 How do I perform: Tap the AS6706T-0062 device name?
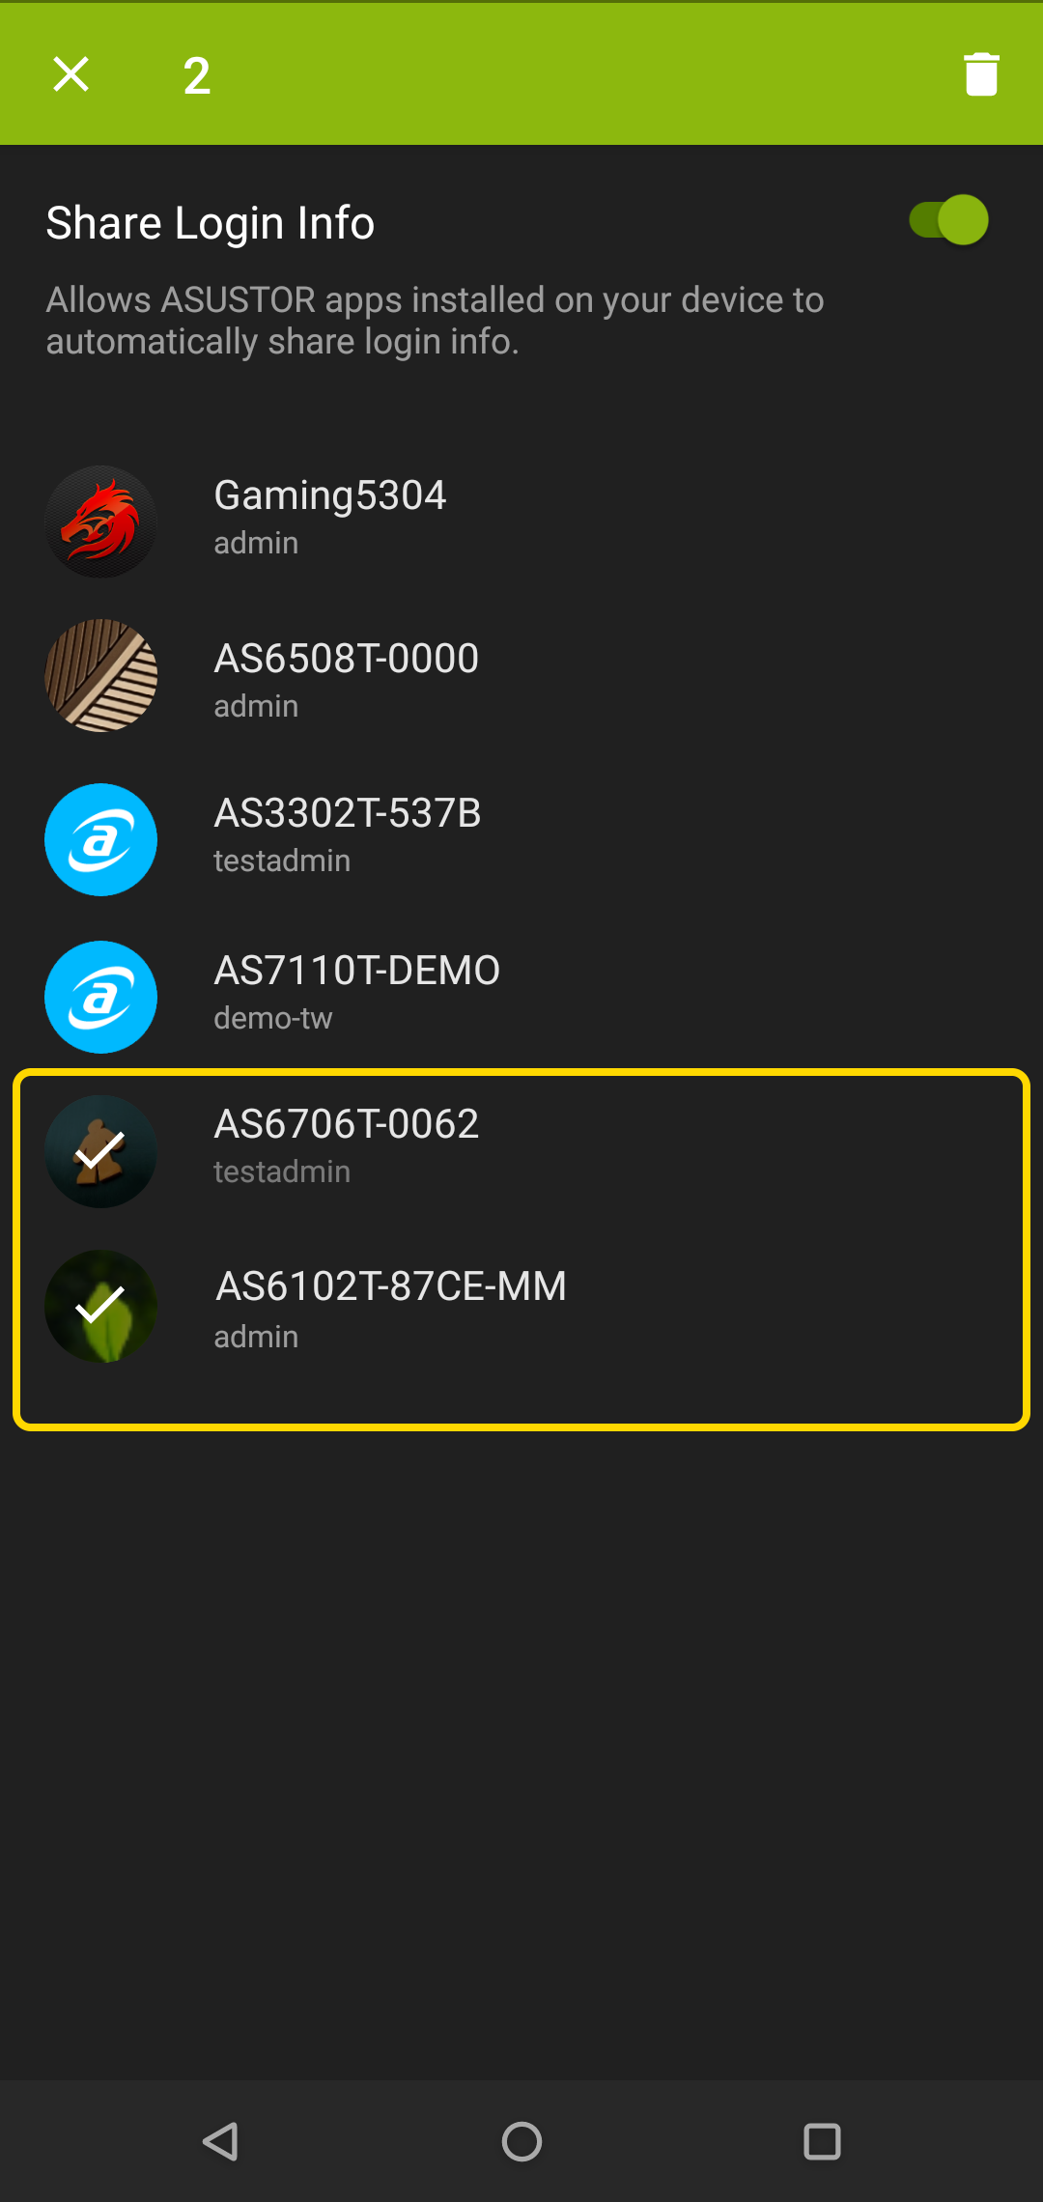tap(346, 1124)
